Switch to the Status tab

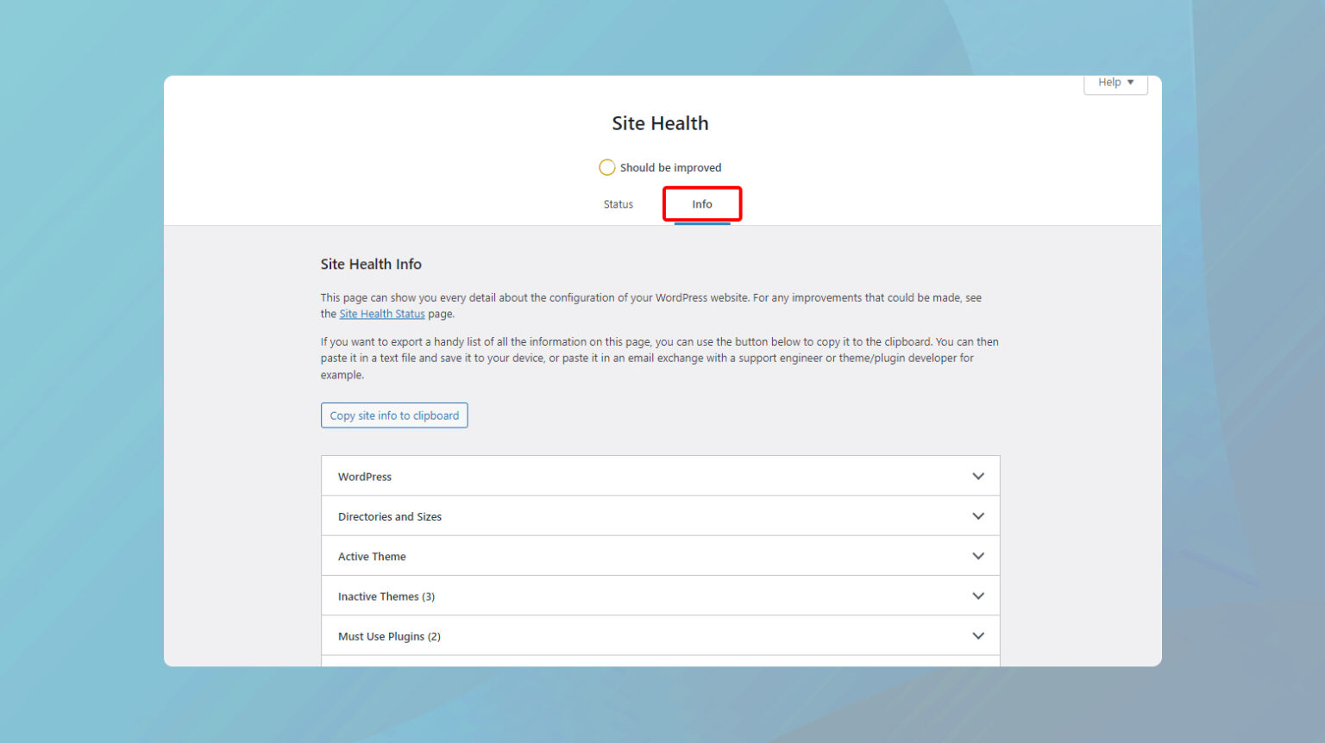coord(618,203)
